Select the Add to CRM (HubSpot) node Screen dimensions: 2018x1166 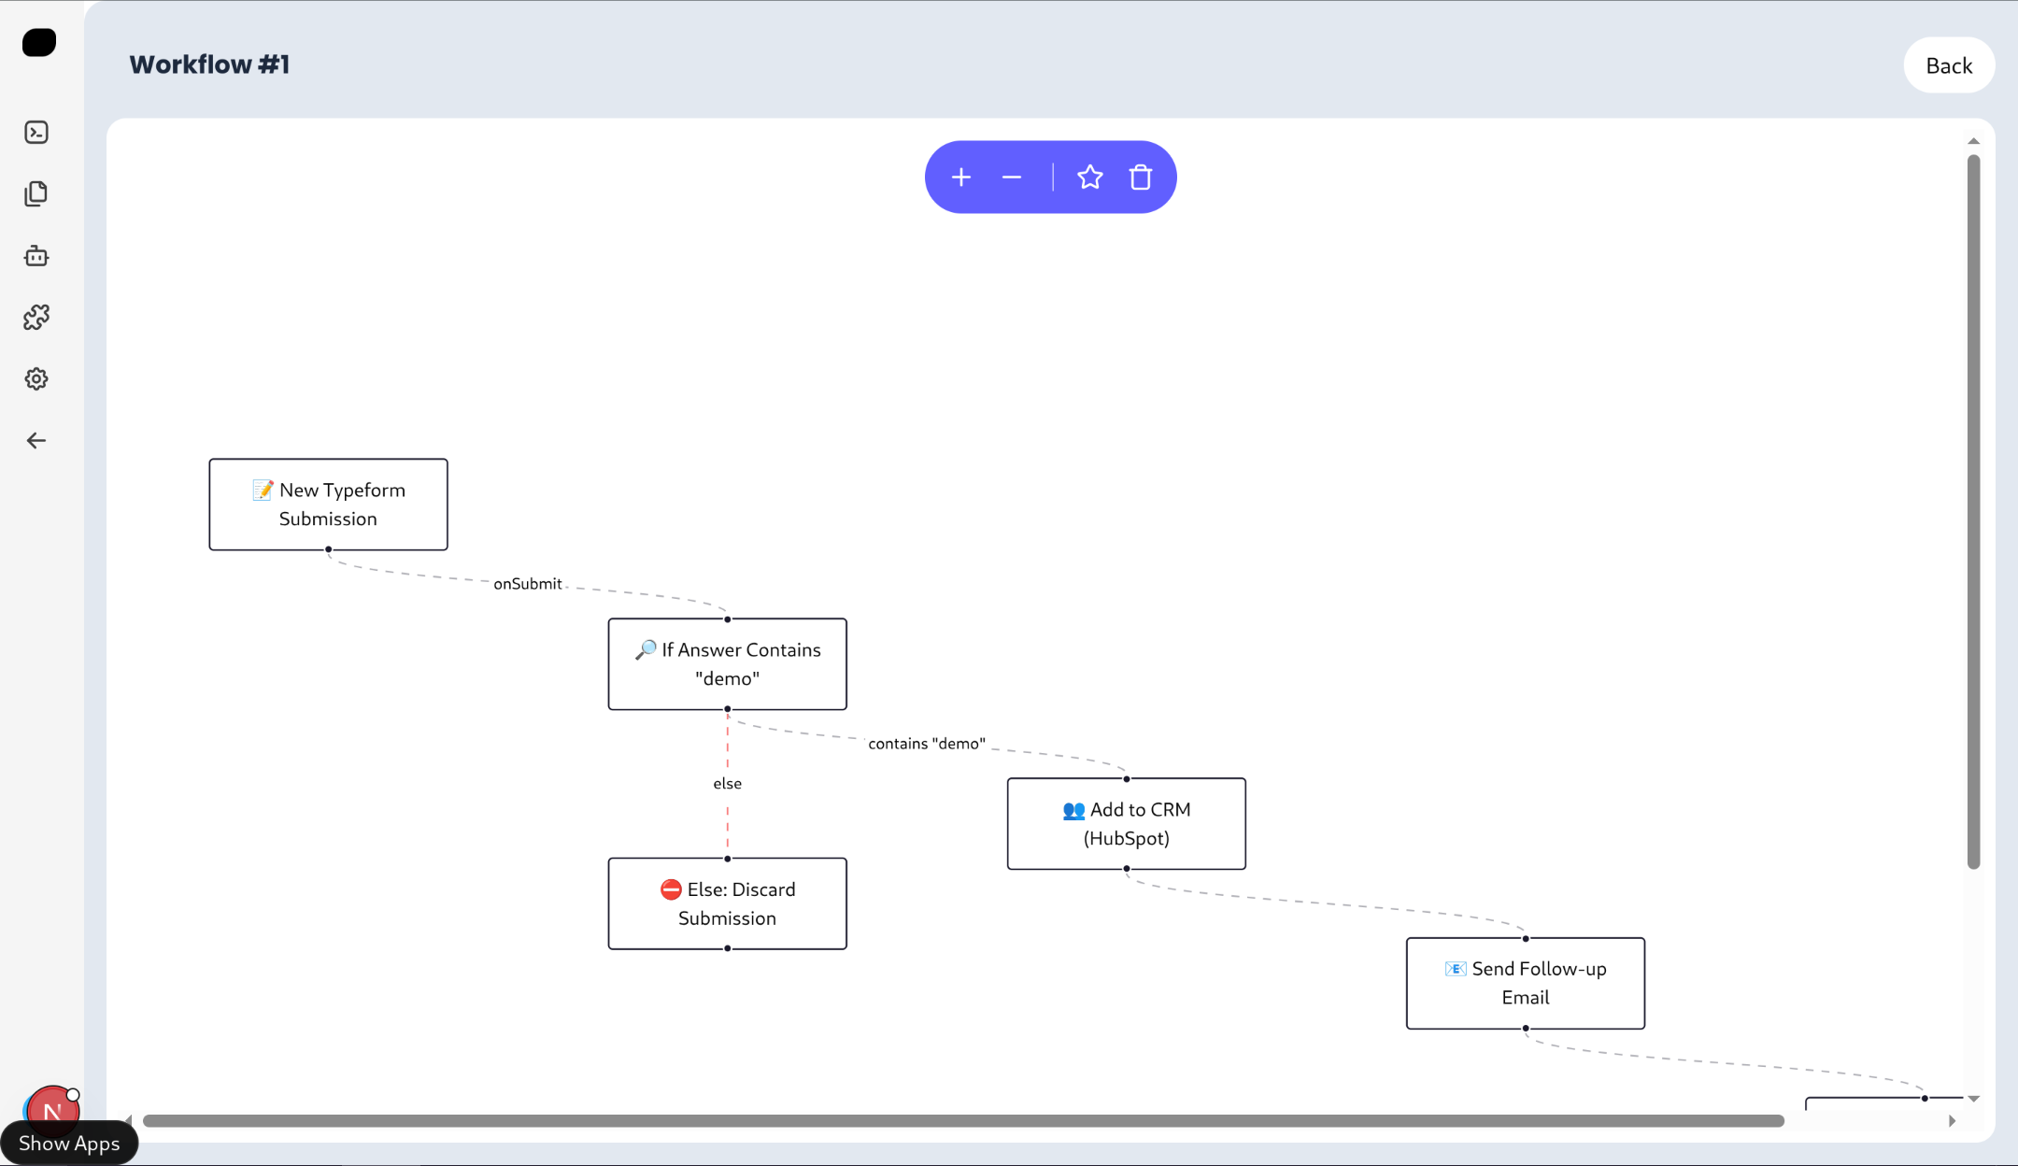tap(1126, 824)
